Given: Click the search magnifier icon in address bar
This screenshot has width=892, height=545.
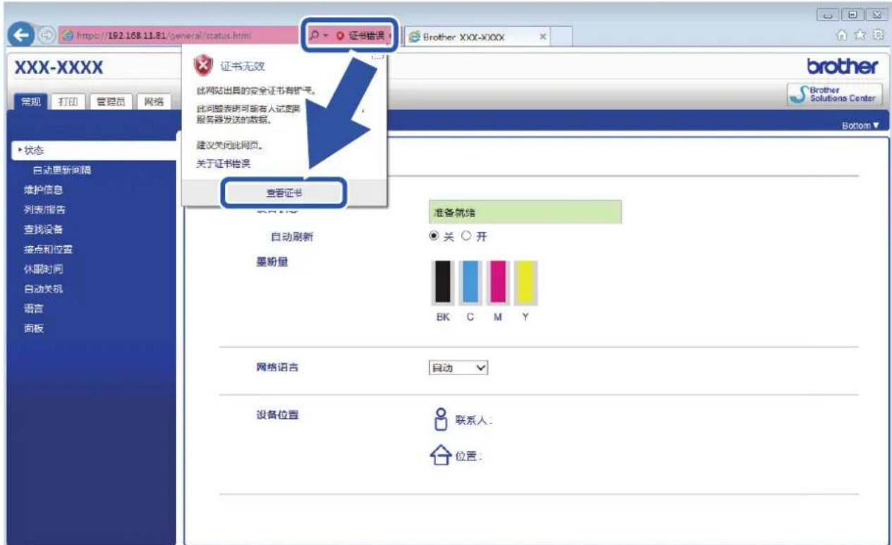Looking at the screenshot, I should coord(314,35).
